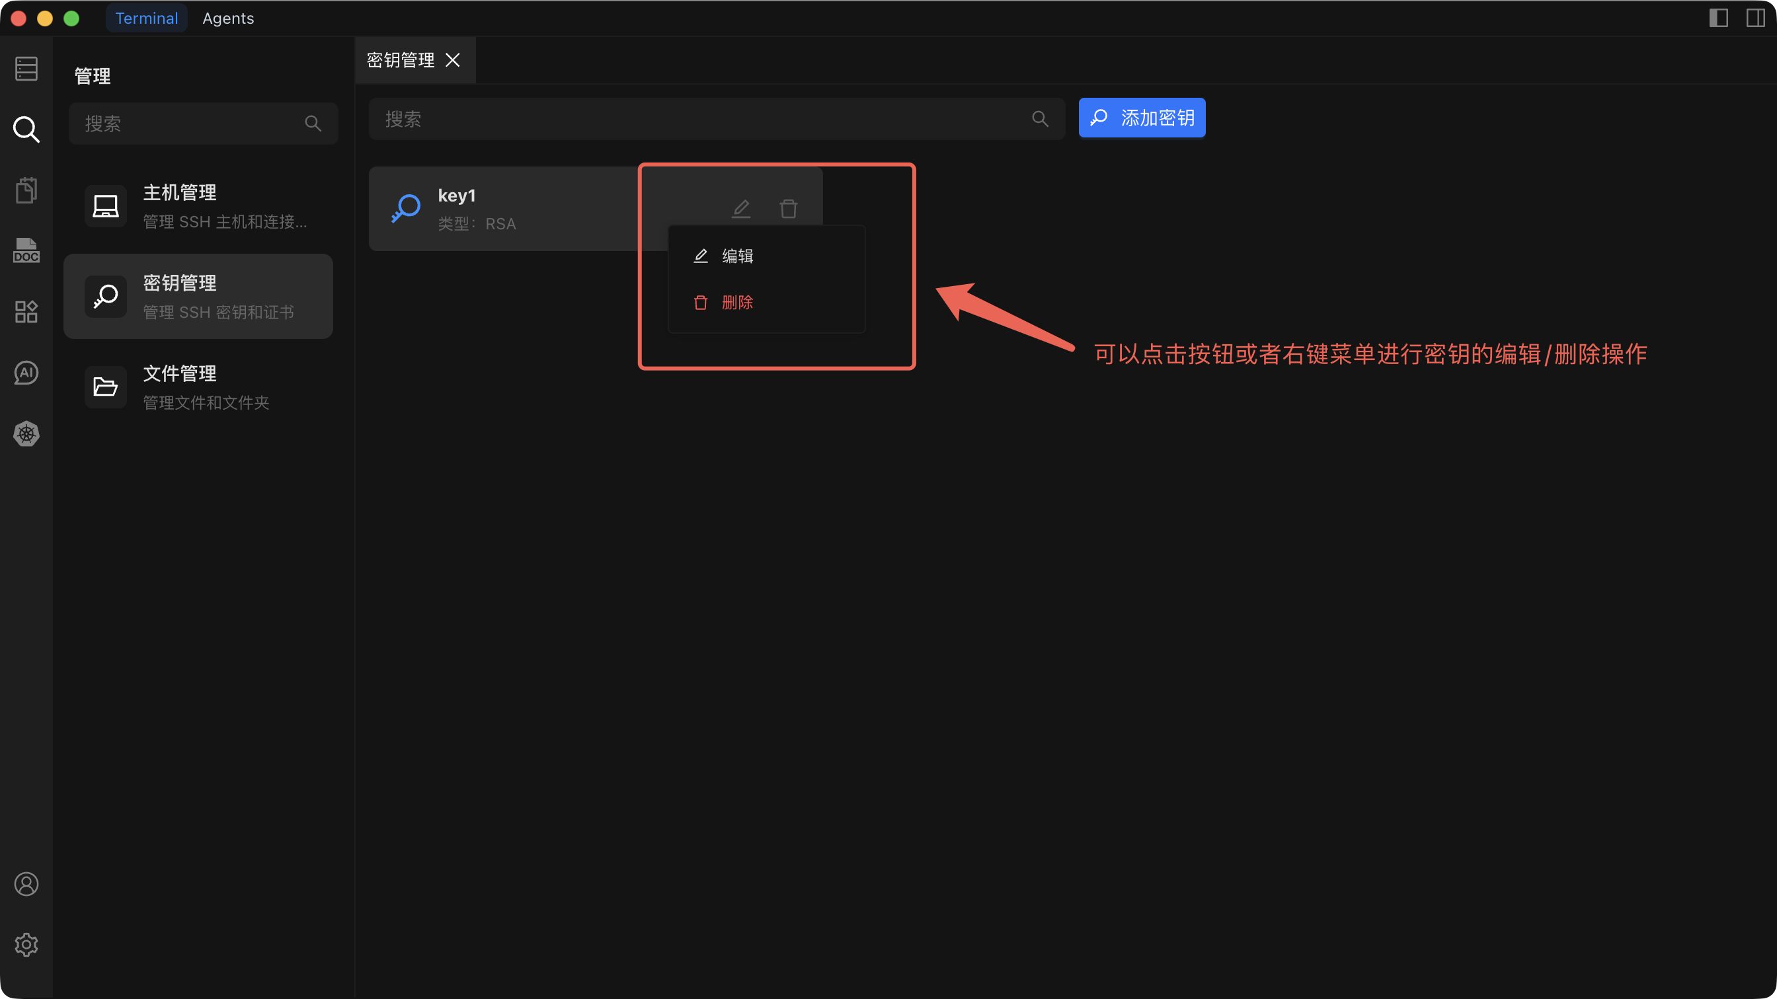This screenshot has width=1777, height=999.
Task: Open the AI chat sidebar icon
Action: click(26, 373)
